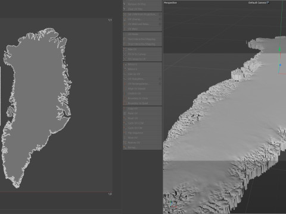Click the Perspective viewport label

[170, 3]
